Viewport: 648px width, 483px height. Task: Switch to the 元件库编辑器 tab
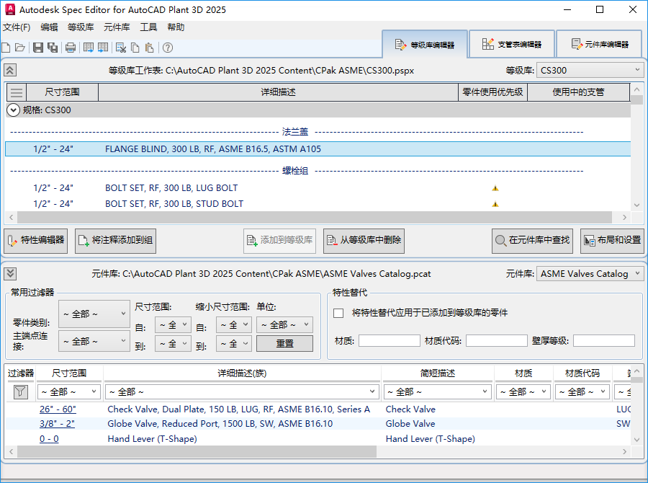click(x=599, y=44)
